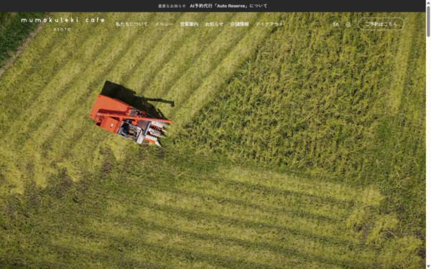Screen dimensions: 431x269
Task: Click the mumokuteki cafe Kyoto logo
Action: [62, 24]
